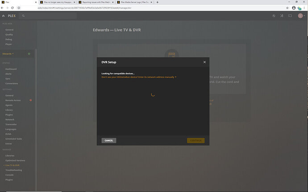The height and width of the screenshot is (192, 308).
Task: Switch to 'Reporting issues with Plex Media' tab
Action: tap(96, 2)
